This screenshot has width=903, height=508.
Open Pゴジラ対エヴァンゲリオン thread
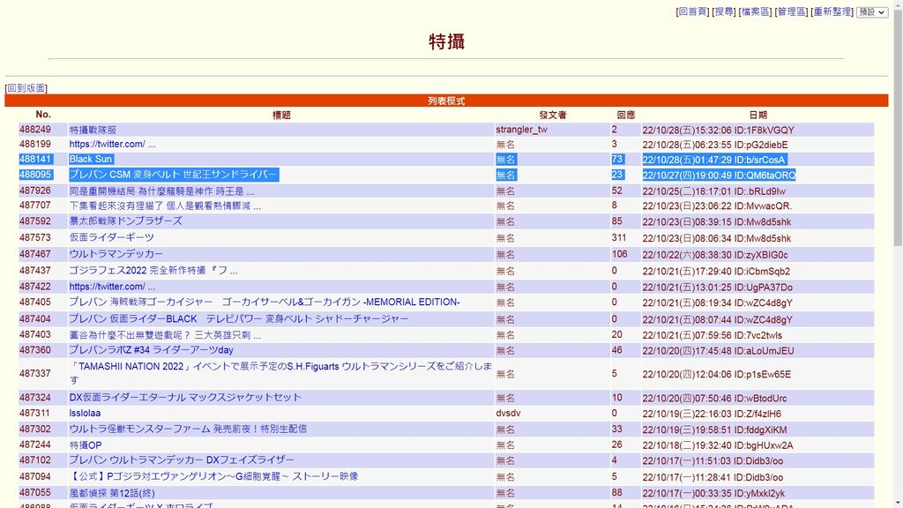point(213,477)
